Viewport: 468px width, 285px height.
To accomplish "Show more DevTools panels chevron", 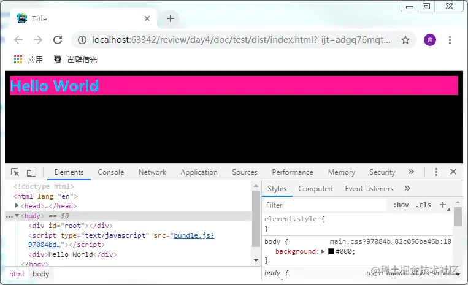I will point(411,172).
